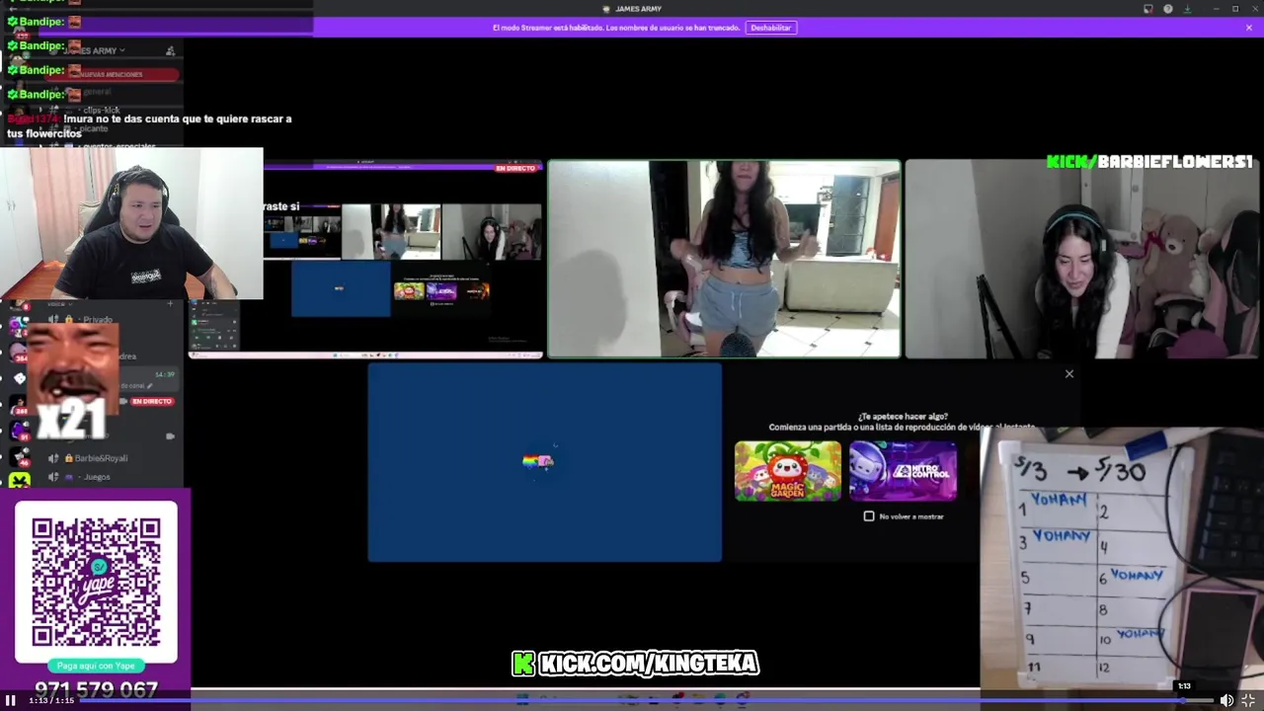Mute the video player volume

tap(1226, 700)
